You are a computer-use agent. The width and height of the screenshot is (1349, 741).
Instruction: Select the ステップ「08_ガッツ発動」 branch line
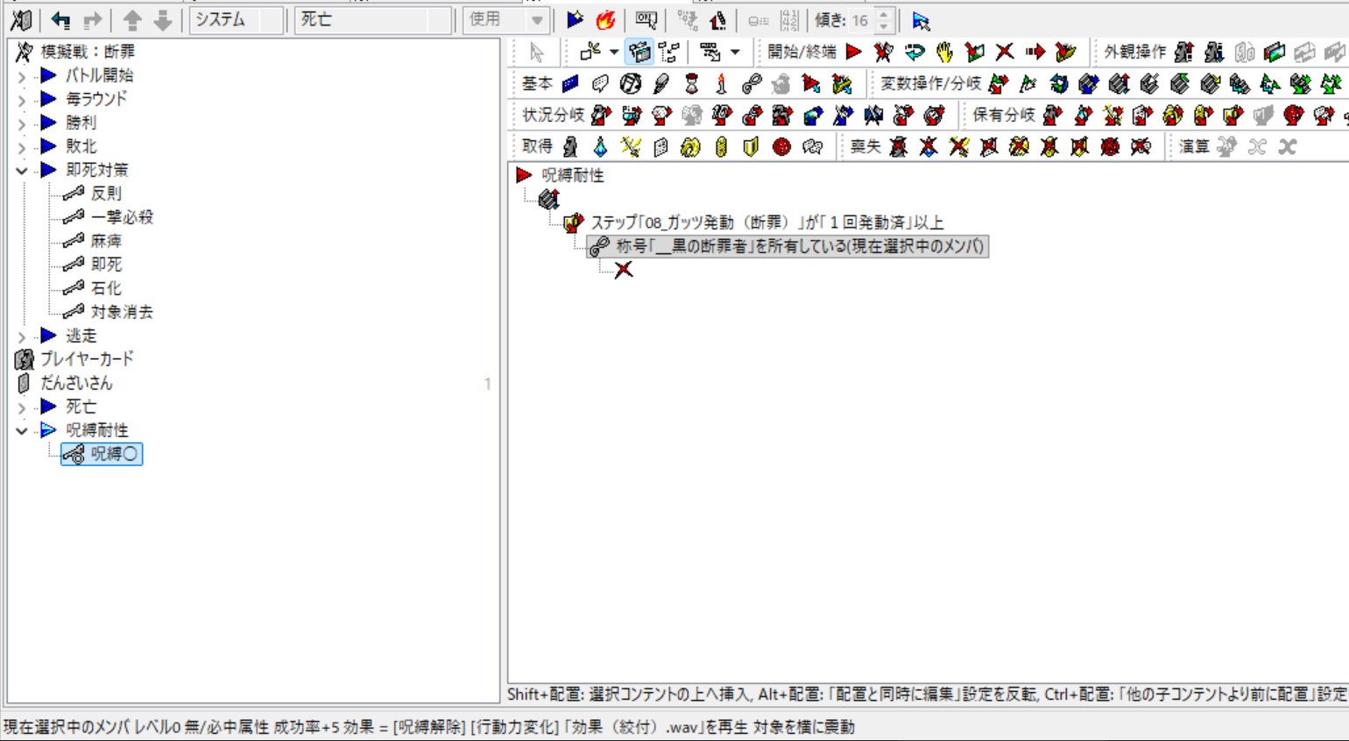[766, 222]
